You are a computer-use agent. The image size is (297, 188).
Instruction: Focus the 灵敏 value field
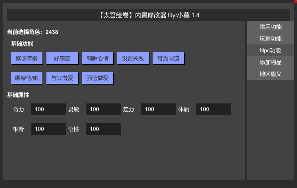(103, 109)
